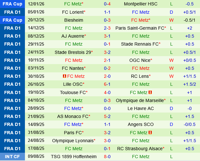Open the Montpellier HSC team link

point(141,4)
